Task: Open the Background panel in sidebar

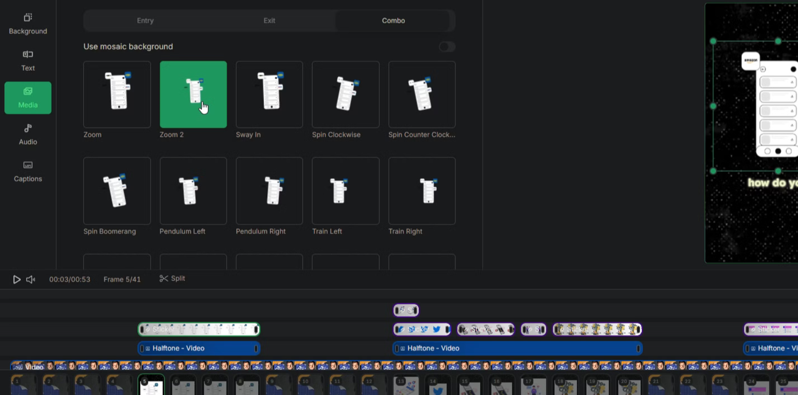Action: click(28, 24)
